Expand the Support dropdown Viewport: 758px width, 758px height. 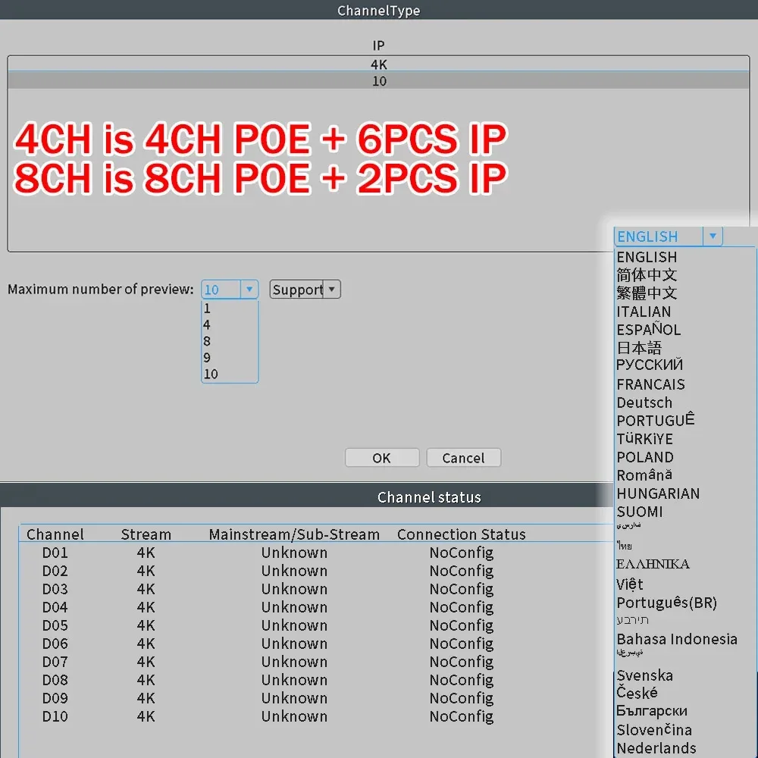pos(331,289)
